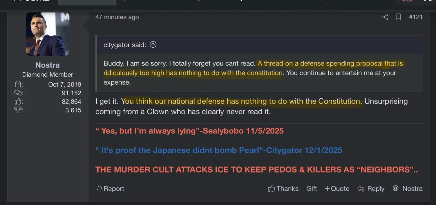
Task: Go to the quoted "citygator said:" post
Action: tap(125, 45)
